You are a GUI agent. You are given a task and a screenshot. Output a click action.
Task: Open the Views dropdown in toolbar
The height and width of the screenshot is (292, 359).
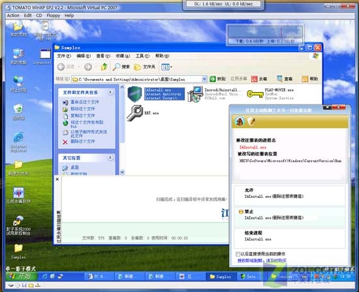166,67
